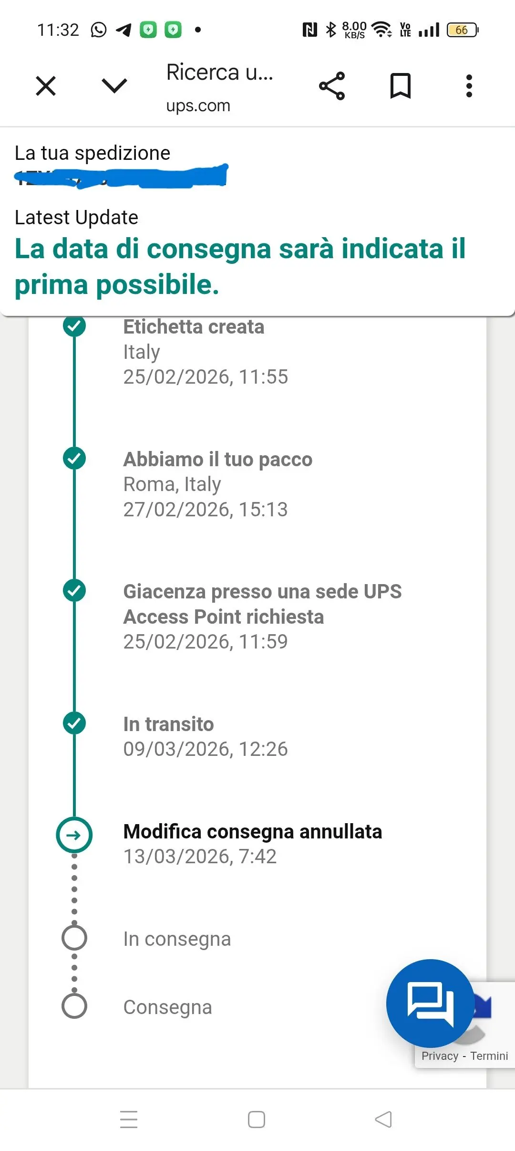
Task: Open the UPS chat assistant button
Action: click(x=430, y=1003)
